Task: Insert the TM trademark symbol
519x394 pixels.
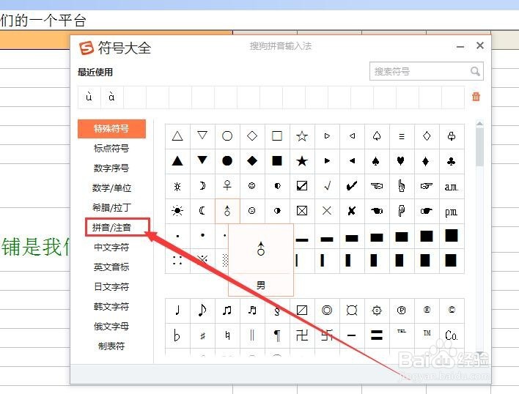Action: click(427, 335)
